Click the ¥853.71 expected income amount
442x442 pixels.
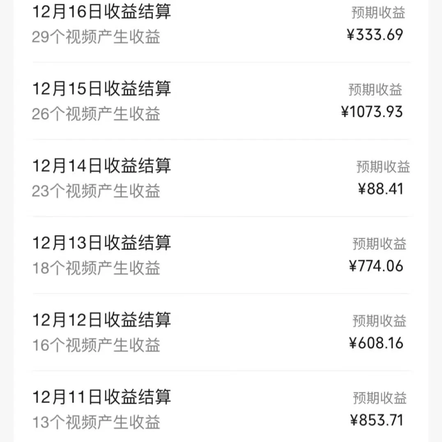pos(376,420)
